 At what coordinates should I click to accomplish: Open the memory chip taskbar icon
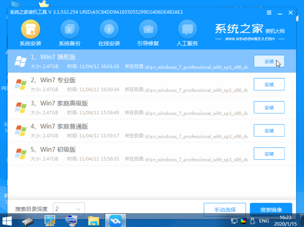tap(28, 221)
